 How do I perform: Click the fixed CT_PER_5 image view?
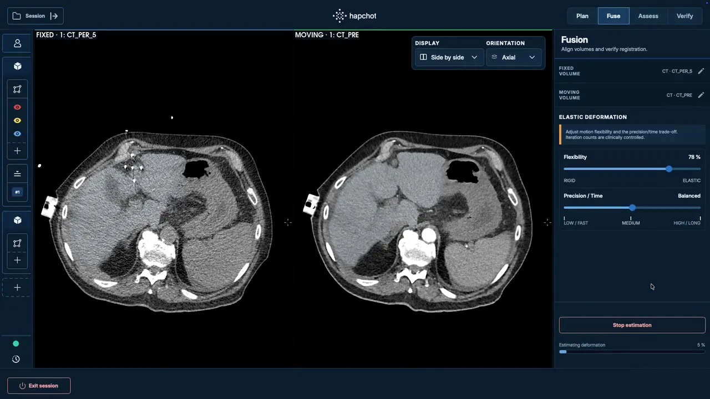164,199
